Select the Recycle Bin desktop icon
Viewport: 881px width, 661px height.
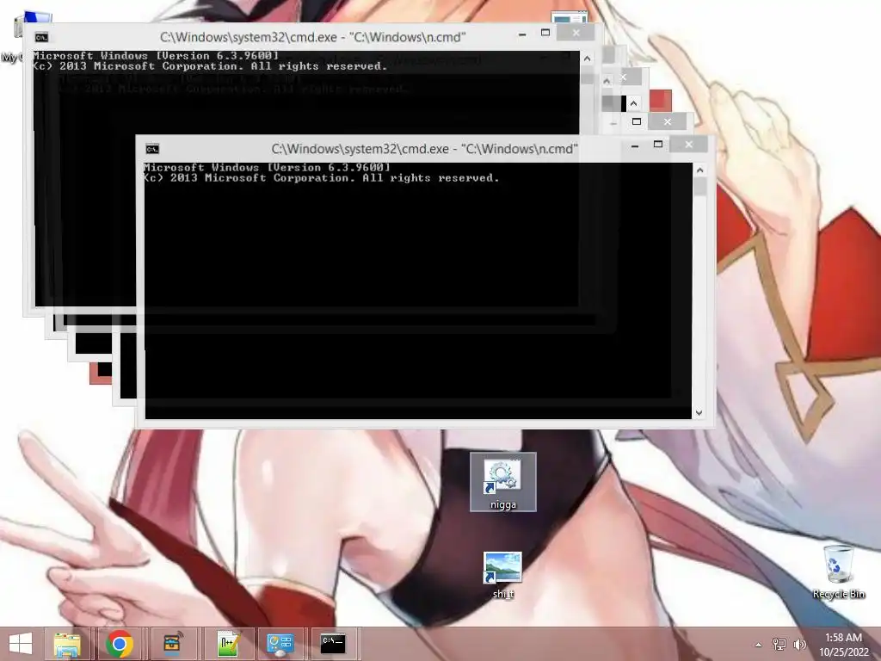point(839,571)
